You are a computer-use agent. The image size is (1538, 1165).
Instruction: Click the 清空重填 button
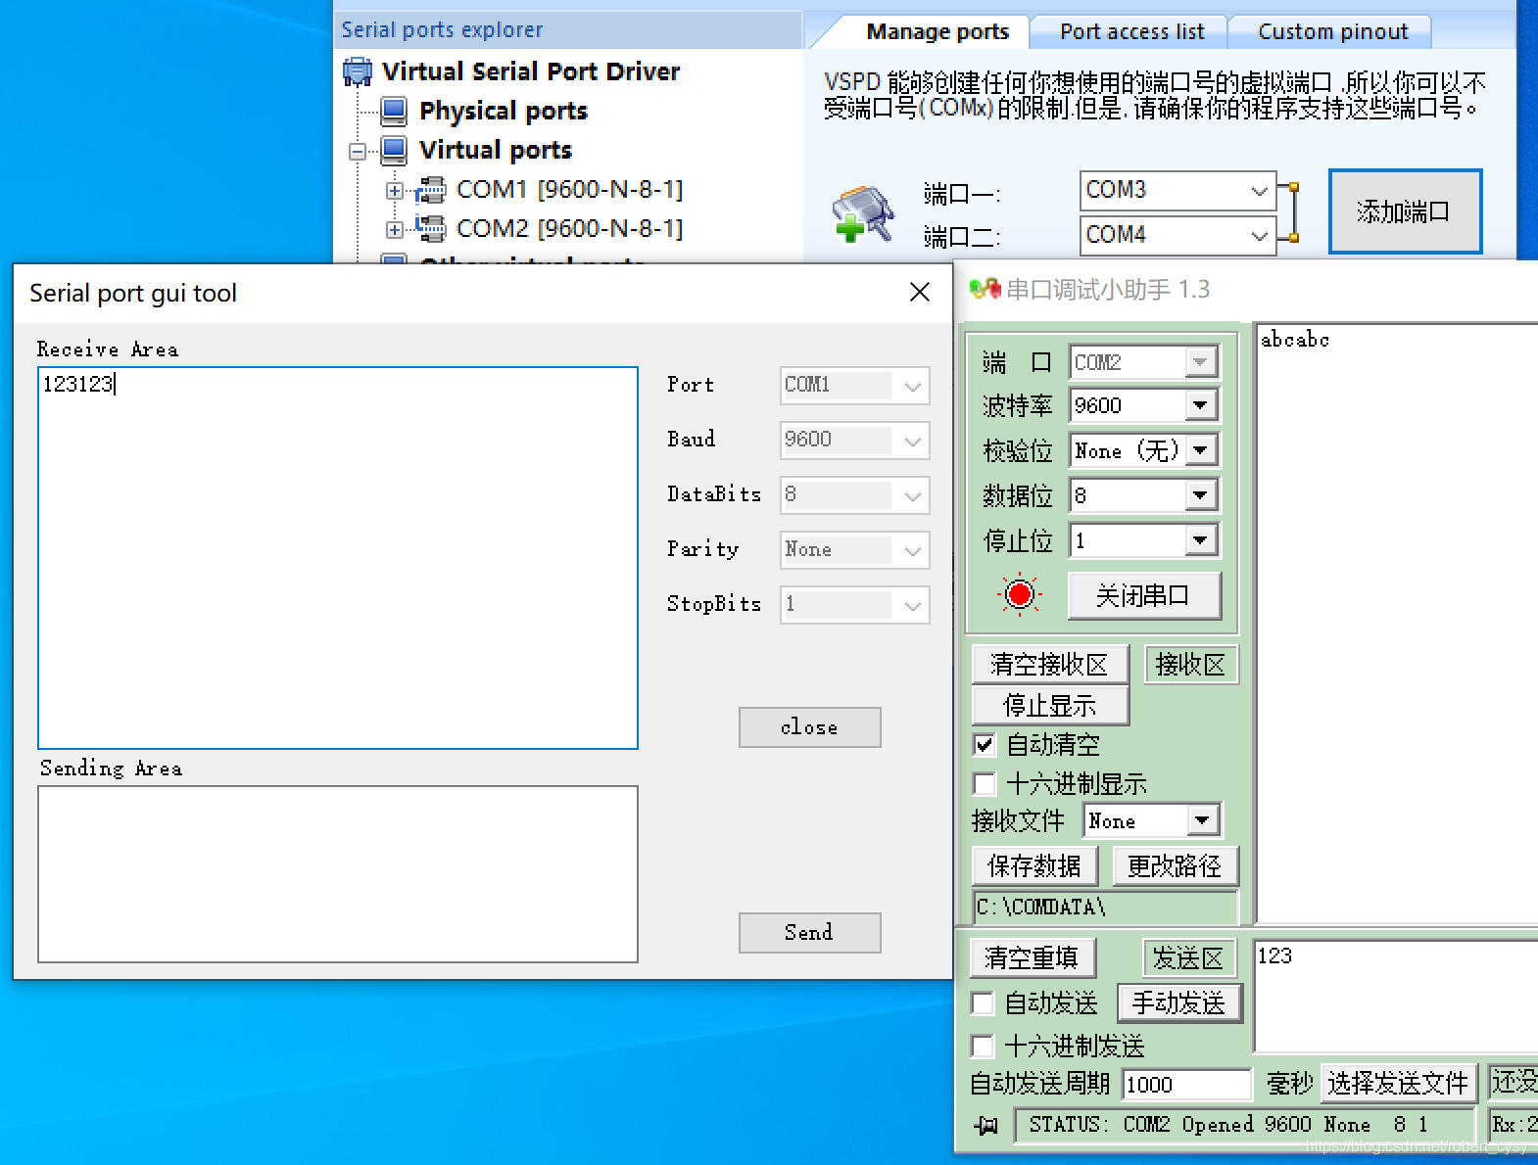pyautogui.click(x=1033, y=957)
